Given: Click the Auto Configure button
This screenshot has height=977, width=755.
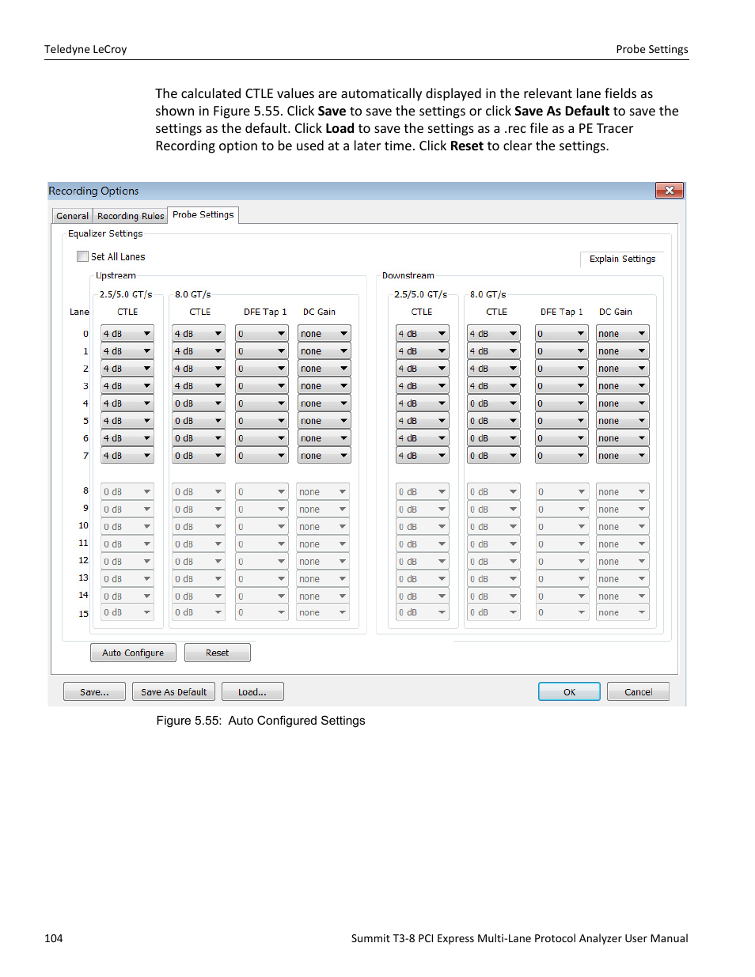Looking at the screenshot, I should (x=133, y=653).
